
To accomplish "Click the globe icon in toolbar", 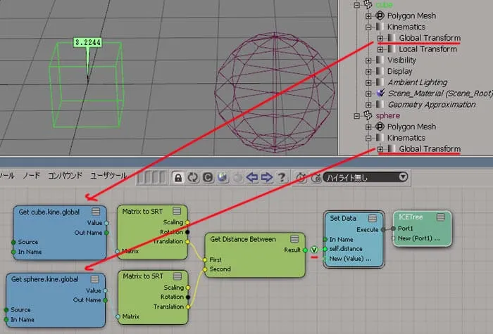I will tap(223, 178).
